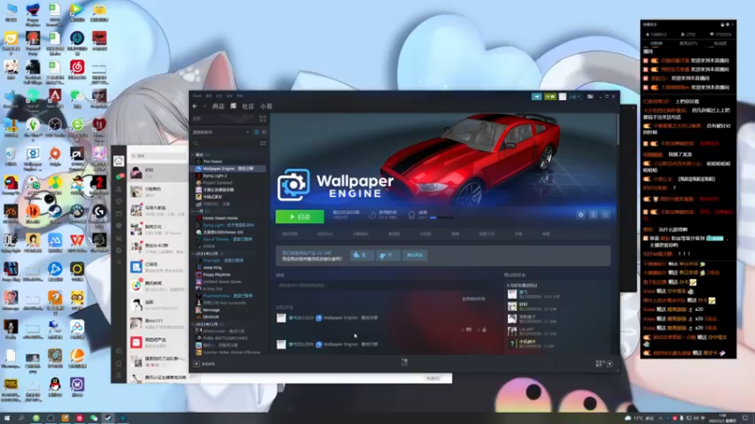Open WeChat profile avatar in sidebar
This screenshot has height=424, width=755.
[119, 160]
